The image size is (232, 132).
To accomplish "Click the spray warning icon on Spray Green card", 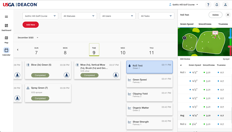I will point(28,88).
